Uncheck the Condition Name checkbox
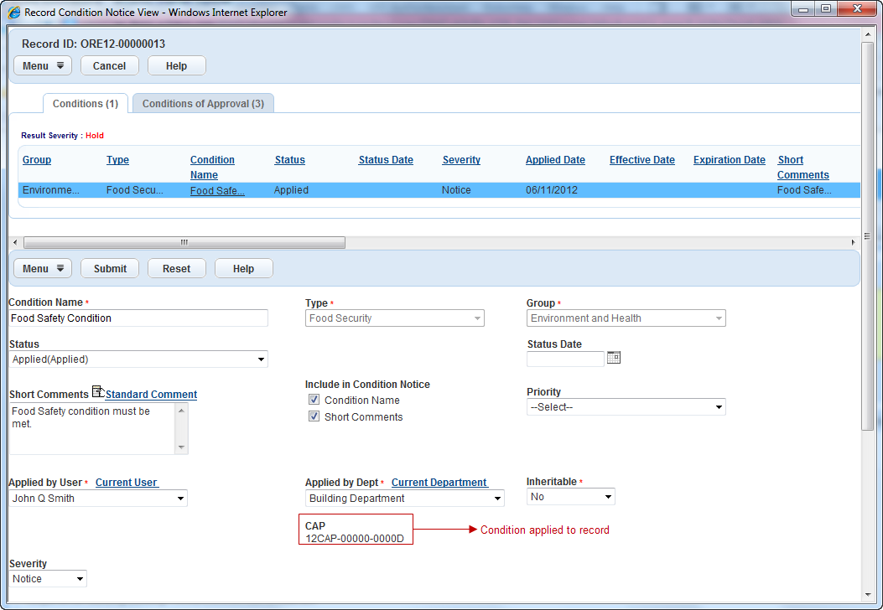This screenshot has height=610, width=883. click(314, 401)
